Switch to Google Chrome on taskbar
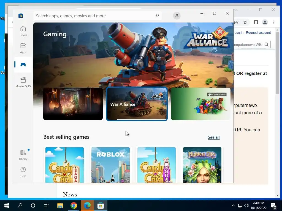282x211 pixels. [74, 206]
